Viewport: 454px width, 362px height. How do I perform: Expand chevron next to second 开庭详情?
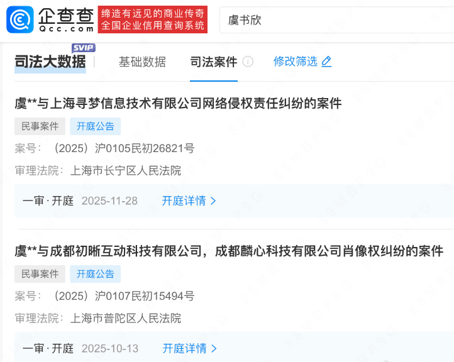pyautogui.click(x=214, y=348)
